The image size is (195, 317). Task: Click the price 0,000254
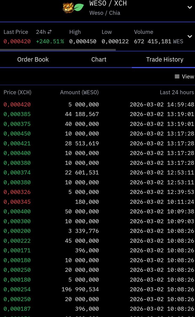tap(17, 289)
